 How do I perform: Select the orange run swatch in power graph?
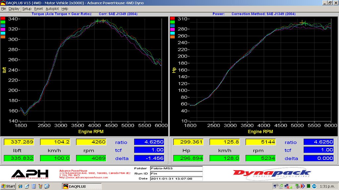click(172, 37)
